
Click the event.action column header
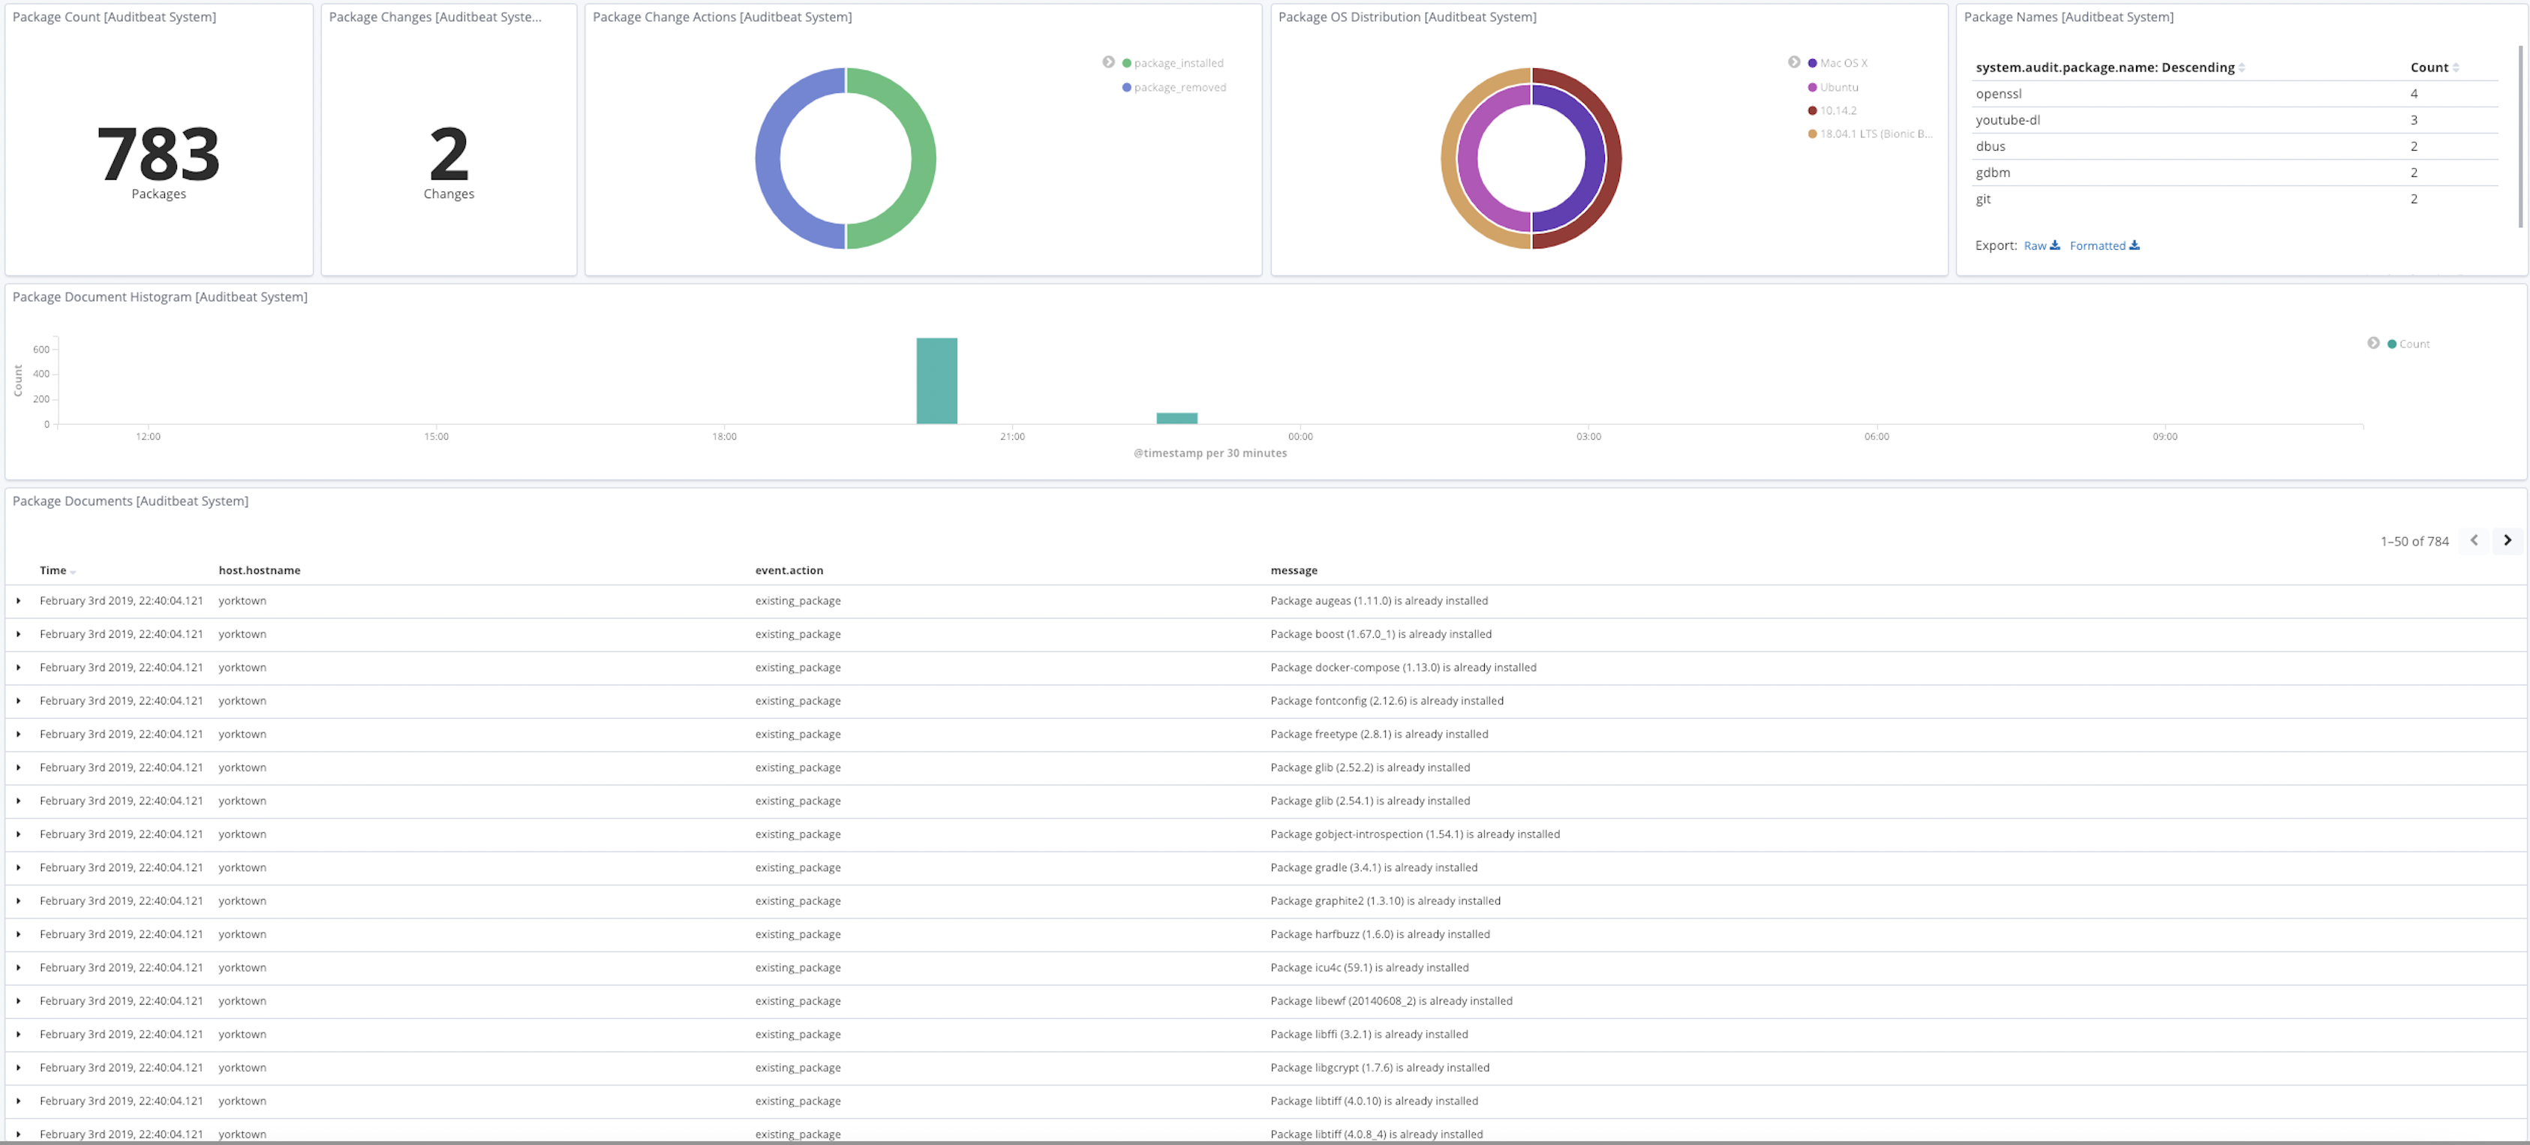coord(789,570)
